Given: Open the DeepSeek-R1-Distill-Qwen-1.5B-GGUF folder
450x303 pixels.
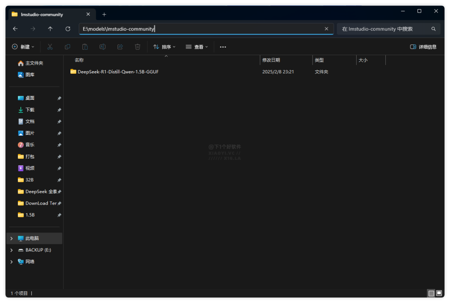Looking at the screenshot, I should (x=118, y=72).
